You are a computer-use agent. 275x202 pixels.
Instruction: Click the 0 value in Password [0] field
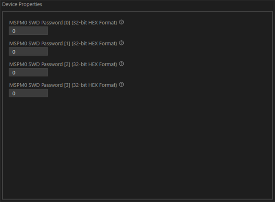click(x=14, y=31)
